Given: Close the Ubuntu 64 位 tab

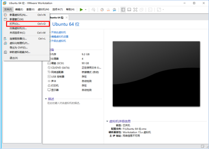Looking at the screenshot, I should coord(66,17).
